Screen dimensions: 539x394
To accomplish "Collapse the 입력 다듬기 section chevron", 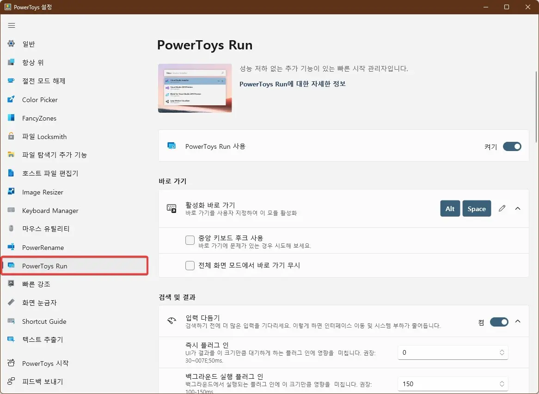I will pyautogui.click(x=518, y=321).
